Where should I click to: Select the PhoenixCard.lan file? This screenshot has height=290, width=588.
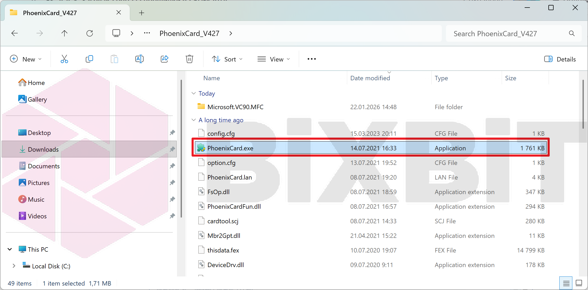371,177
